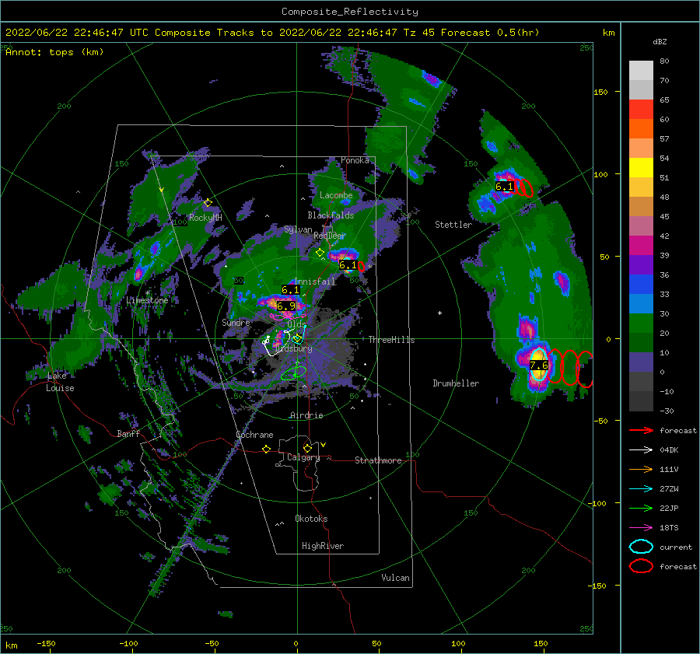Click the Strathmore town label

378,460
